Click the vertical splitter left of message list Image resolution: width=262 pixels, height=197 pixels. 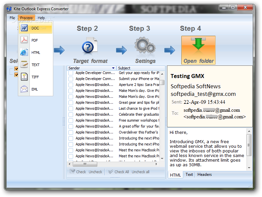point(64,122)
